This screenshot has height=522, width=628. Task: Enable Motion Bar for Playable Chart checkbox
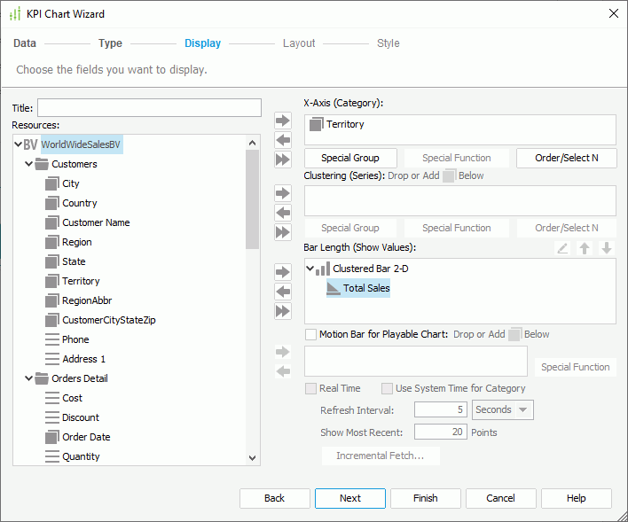(x=310, y=334)
